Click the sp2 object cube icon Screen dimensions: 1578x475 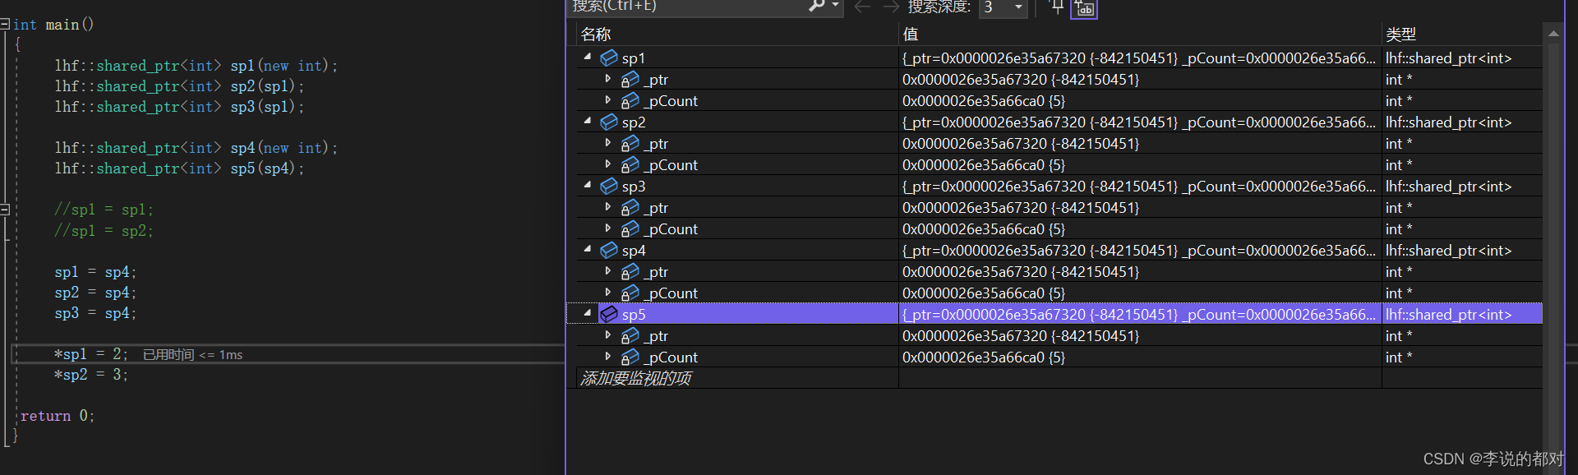609,122
